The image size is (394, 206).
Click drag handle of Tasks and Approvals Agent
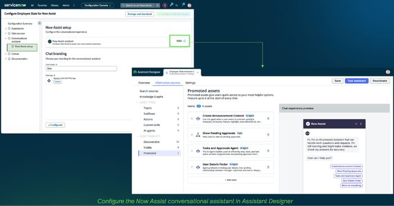tap(192, 151)
